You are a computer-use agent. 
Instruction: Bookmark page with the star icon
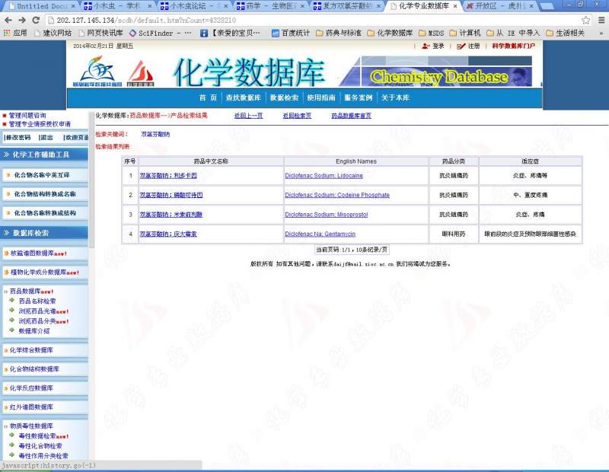coord(585,20)
